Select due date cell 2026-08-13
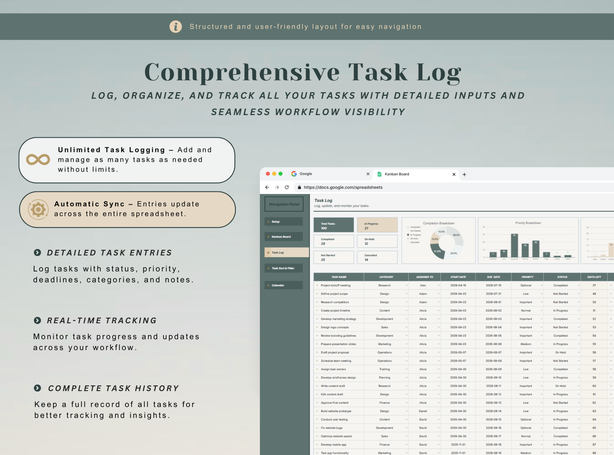Screen dimensions: 614x455 coord(494,403)
